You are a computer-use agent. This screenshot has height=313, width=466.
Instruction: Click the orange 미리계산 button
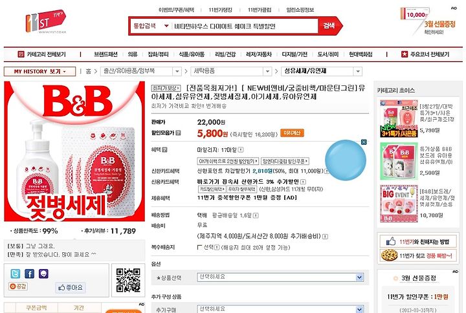coord(292,133)
